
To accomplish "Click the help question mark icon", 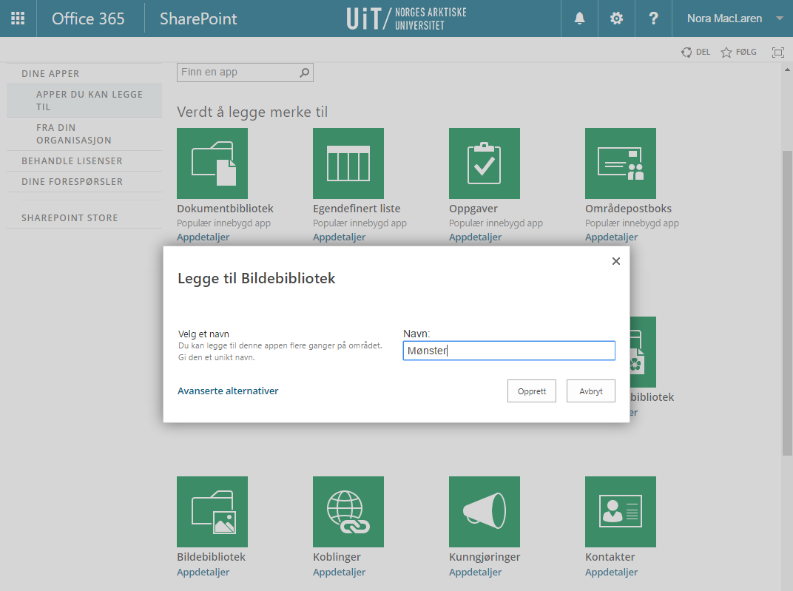I will pyautogui.click(x=653, y=18).
